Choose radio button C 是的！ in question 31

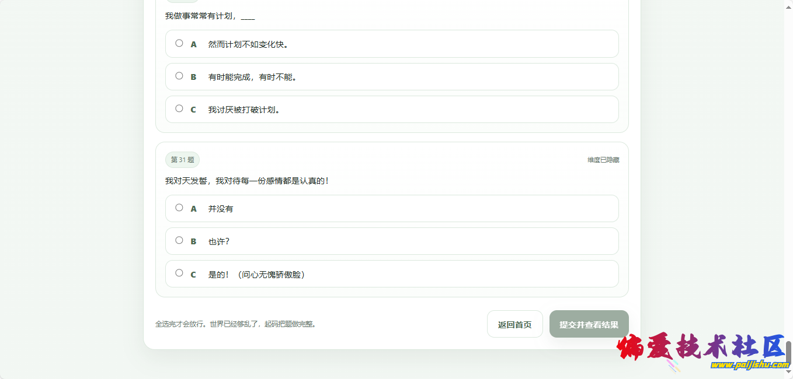[179, 273]
